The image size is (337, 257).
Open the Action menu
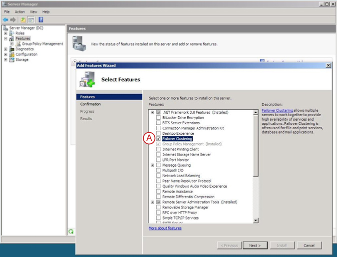tap(20, 12)
